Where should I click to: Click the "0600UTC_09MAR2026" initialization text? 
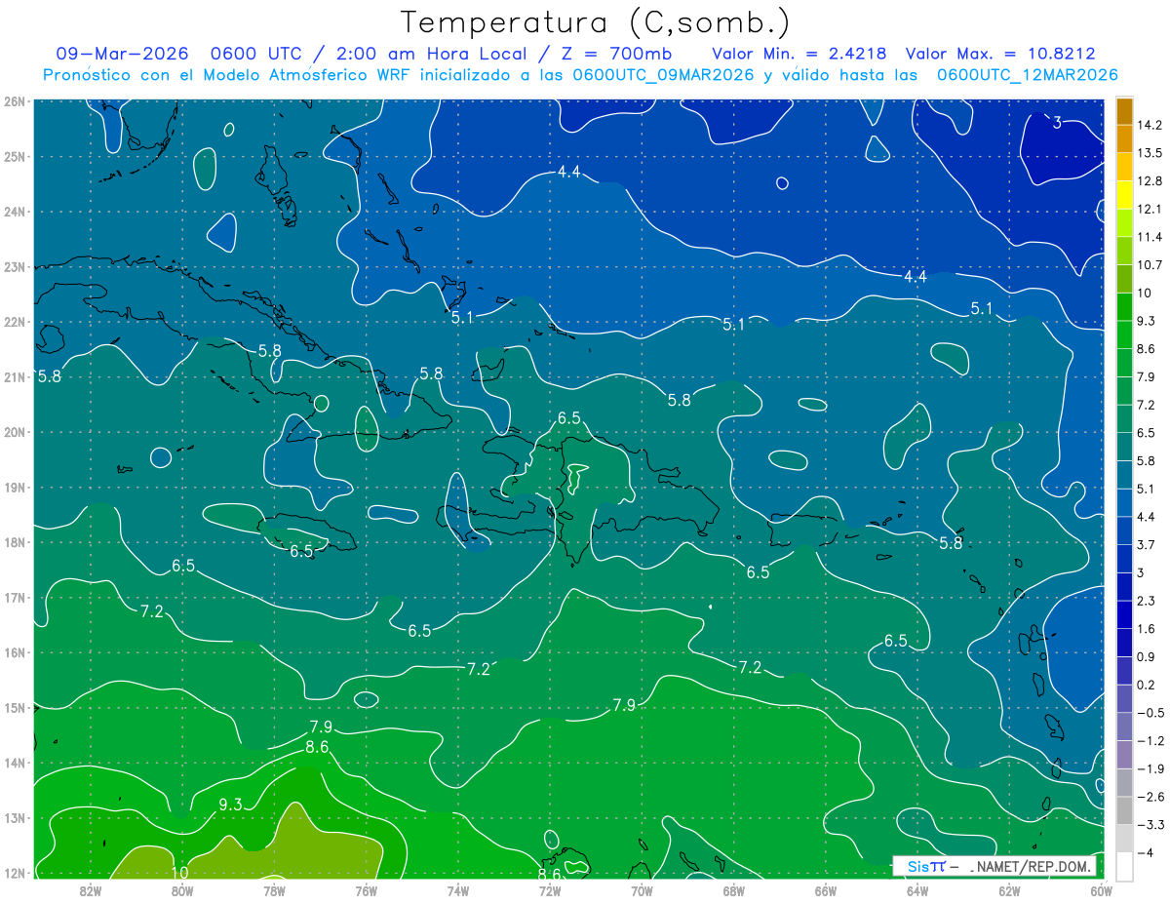663,75
